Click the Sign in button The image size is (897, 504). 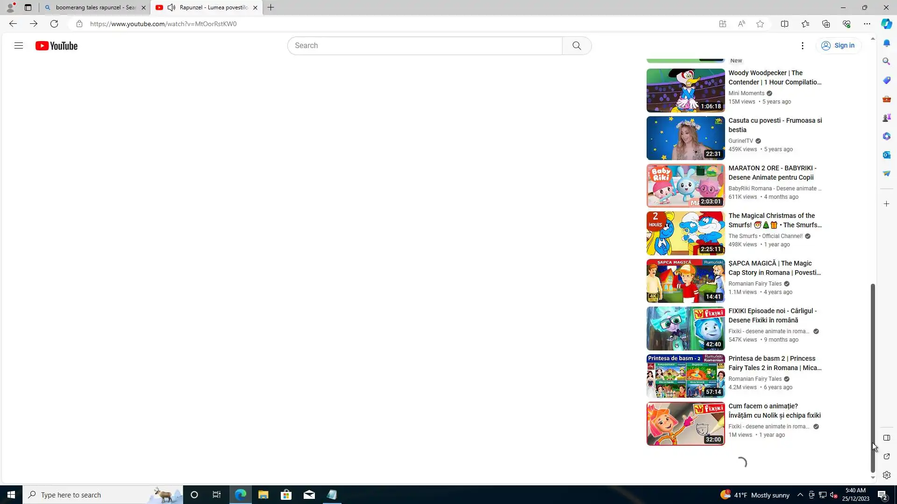(838, 46)
